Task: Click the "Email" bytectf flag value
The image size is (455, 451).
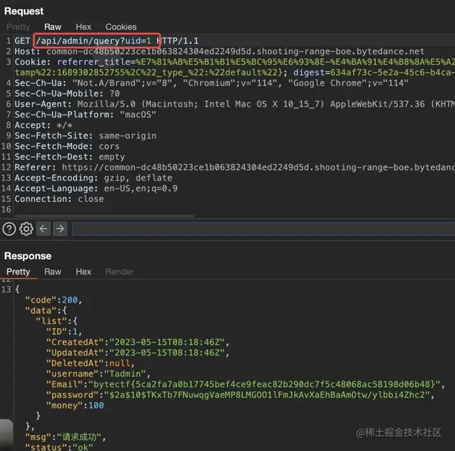Action: 265,384
